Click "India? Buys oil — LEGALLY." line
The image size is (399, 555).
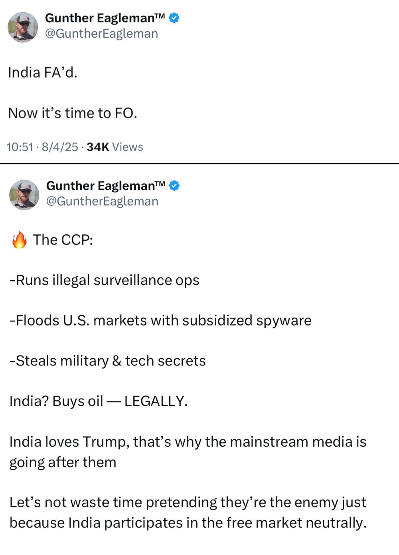coord(99,401)
